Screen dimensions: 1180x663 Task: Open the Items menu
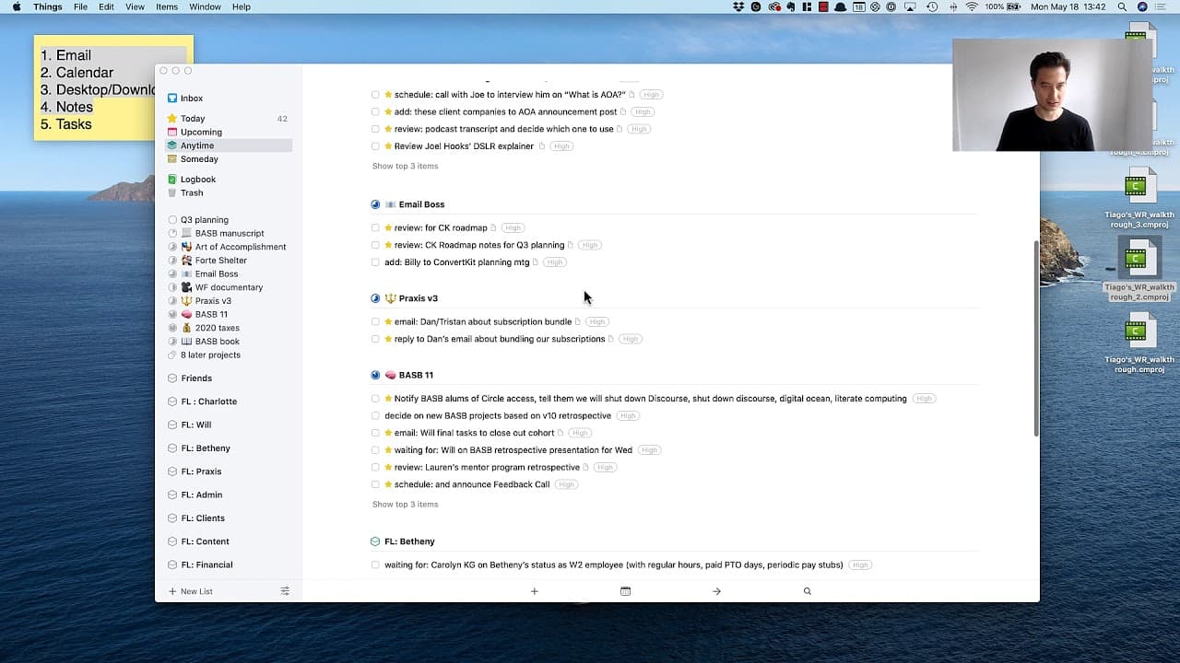(x=167, y=6)
